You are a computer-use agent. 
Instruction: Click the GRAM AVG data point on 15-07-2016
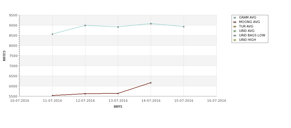[184, 27]
